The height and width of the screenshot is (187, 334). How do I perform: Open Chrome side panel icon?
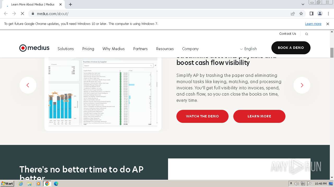[x=312, y=14]
